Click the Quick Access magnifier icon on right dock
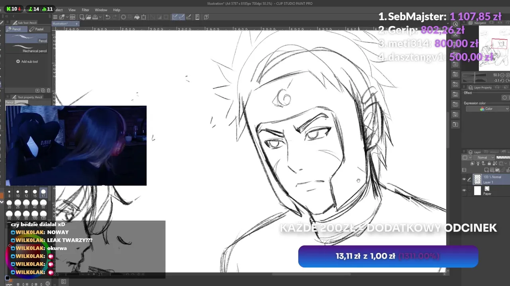Screen dimensions: 510x286 (455, 25)
